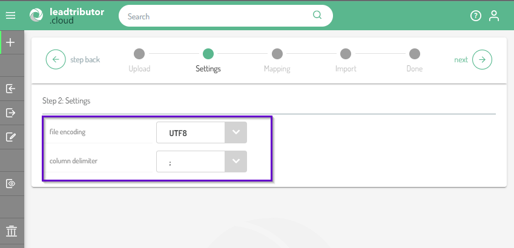Open help via the question mark icon
The width and height of the screenshot is (514, 248).
[x=475, y=16]
